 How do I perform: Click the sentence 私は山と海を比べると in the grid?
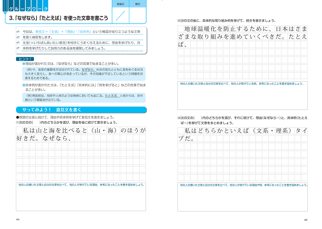[55, 130]
